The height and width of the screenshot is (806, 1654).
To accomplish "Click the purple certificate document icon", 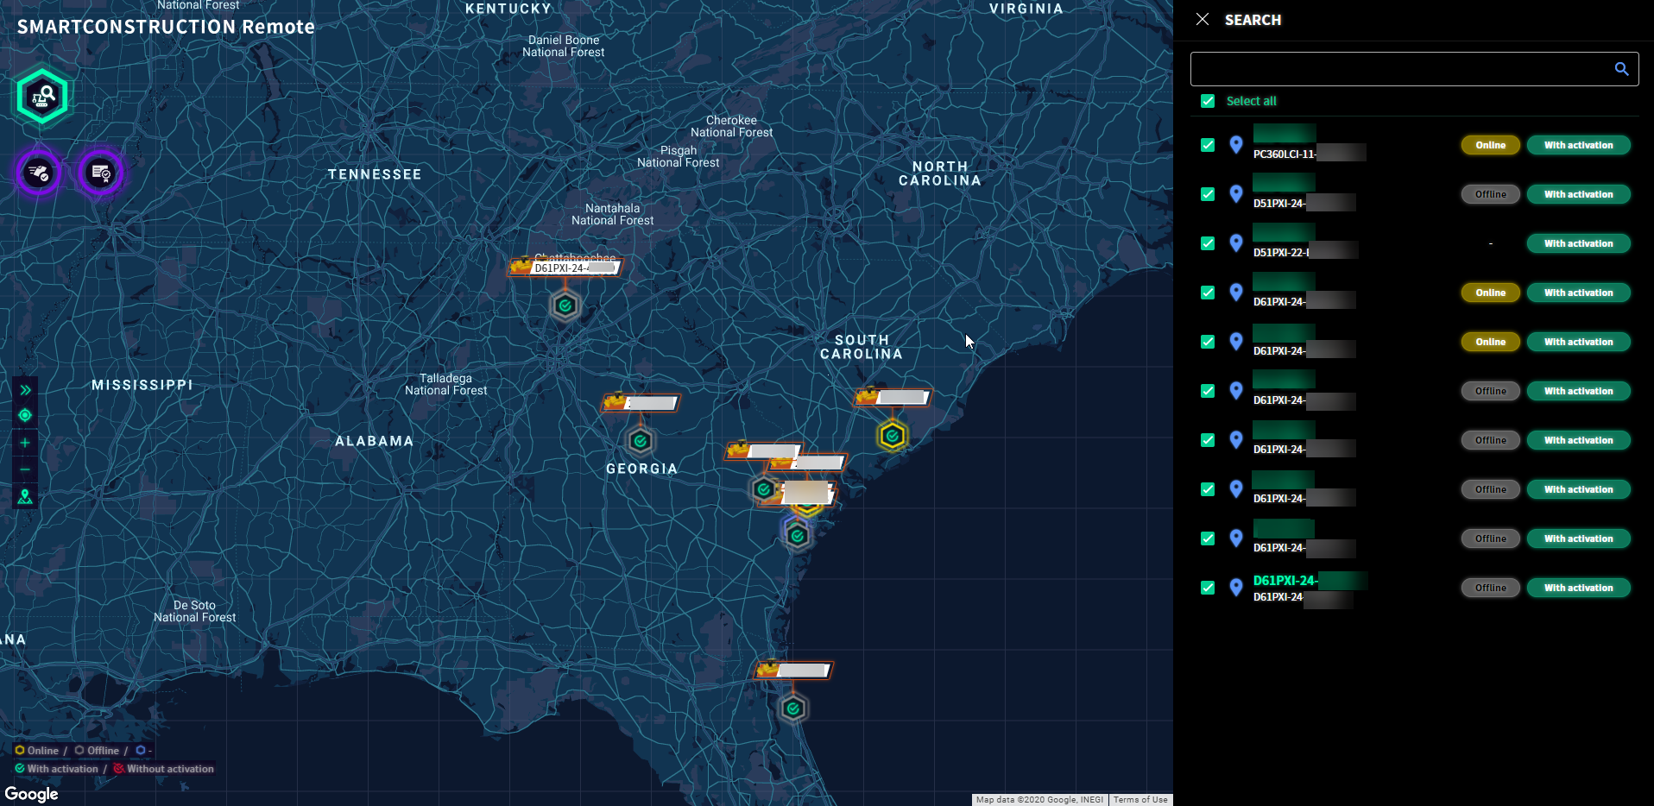I will (101, 173).
